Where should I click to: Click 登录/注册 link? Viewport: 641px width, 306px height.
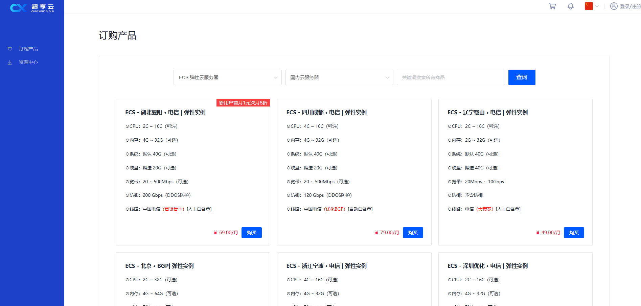(630, 6)
